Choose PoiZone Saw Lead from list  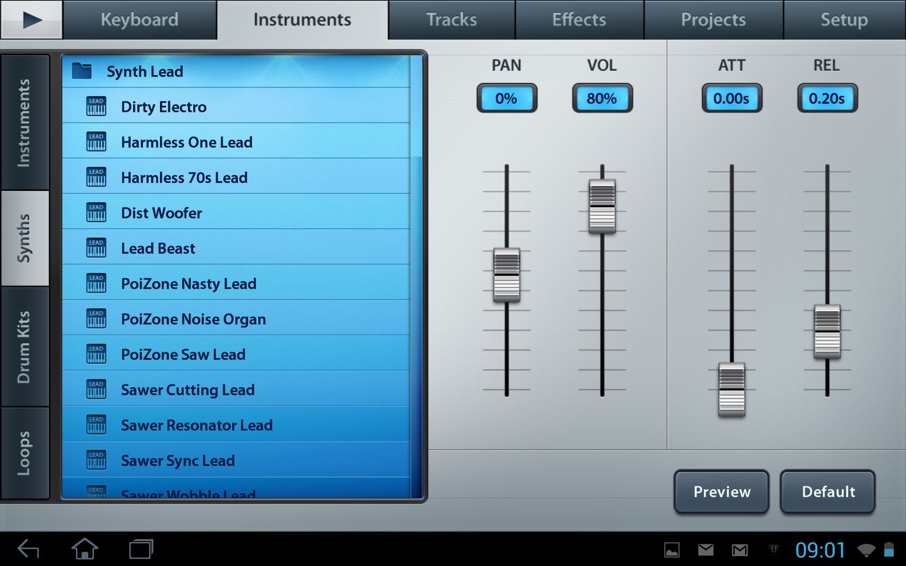point(183,354)
